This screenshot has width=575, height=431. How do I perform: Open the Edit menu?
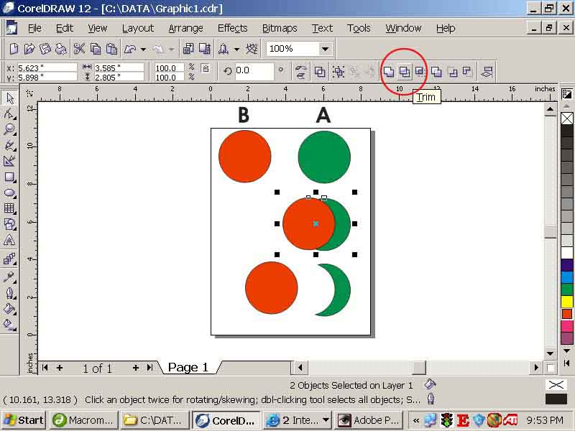click(x=65, y=28)
